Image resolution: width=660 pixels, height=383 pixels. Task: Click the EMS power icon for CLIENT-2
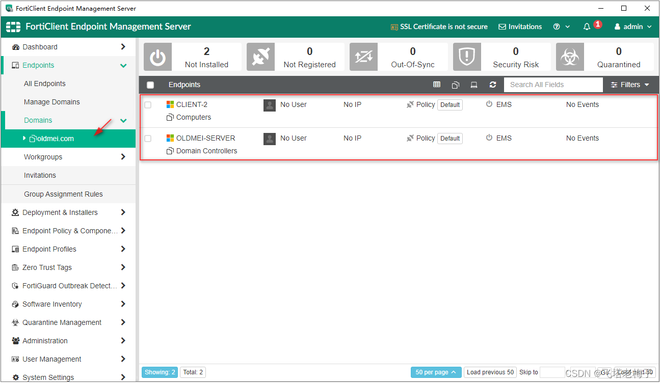click(x=489, y=104)
